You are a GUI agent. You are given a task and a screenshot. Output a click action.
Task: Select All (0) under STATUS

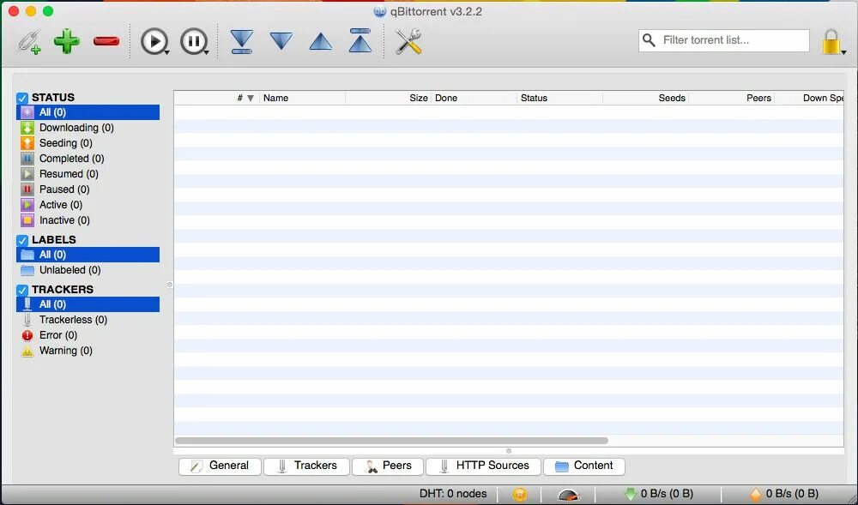coord(88,112)
